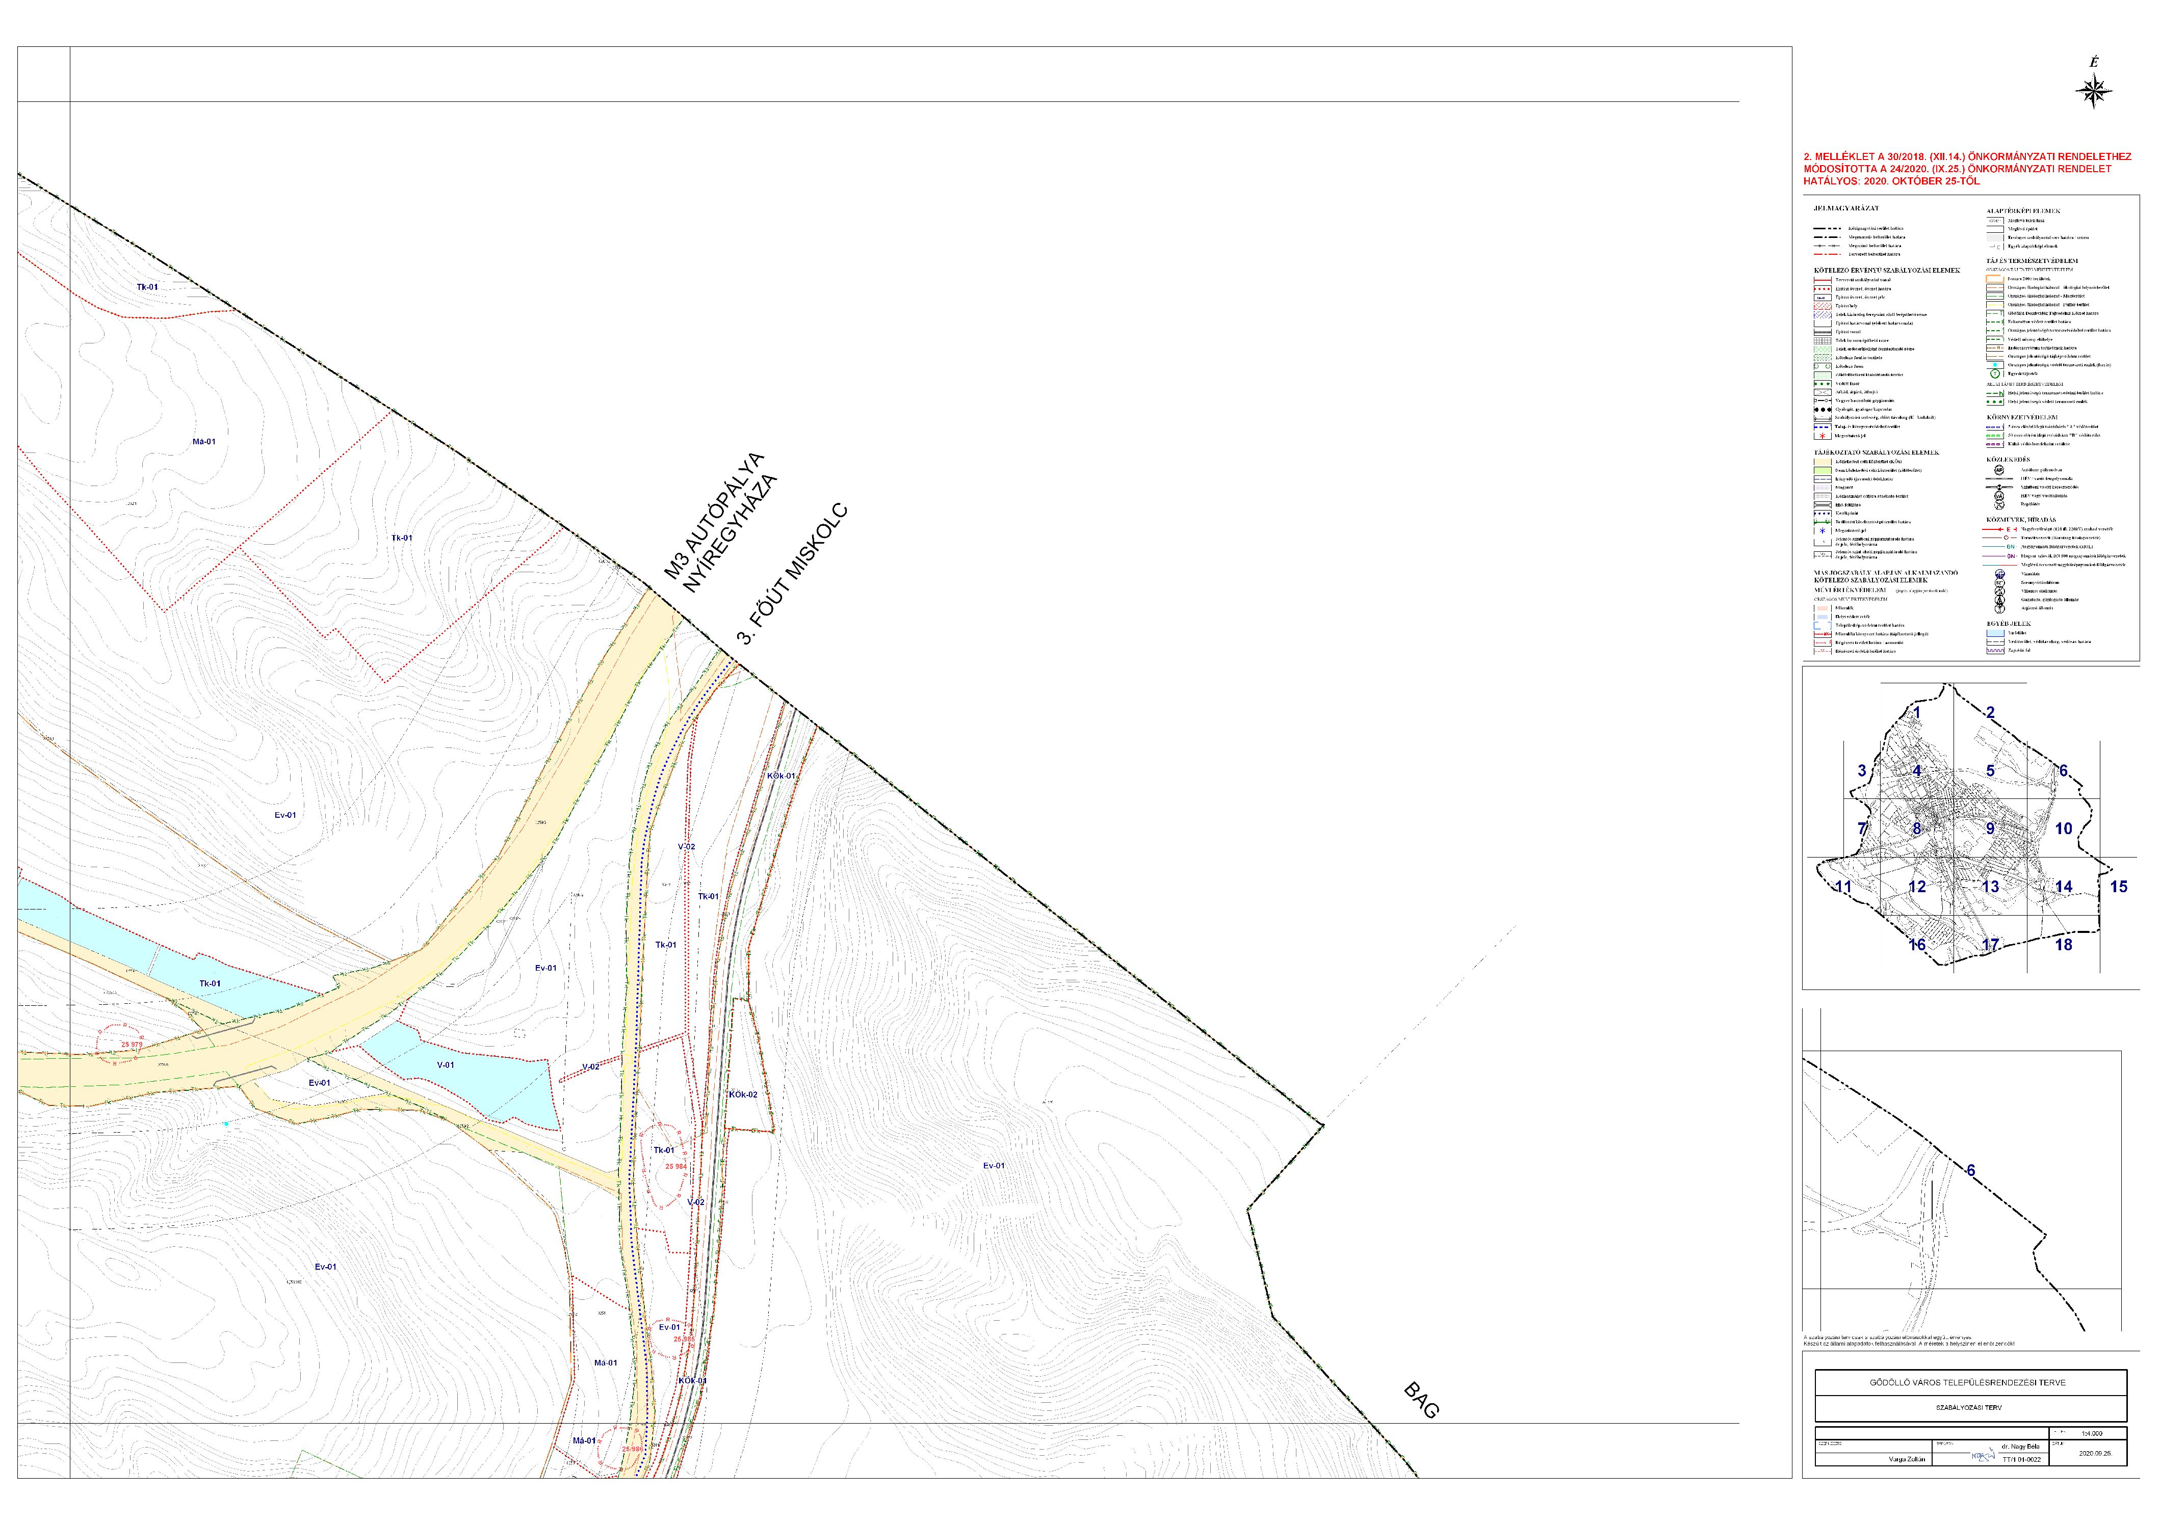This screenshot has height=1525, width=2160.
Task: Click the HÉV vagy vasútállomás VÁ symbol
Action: (1999, 496)
